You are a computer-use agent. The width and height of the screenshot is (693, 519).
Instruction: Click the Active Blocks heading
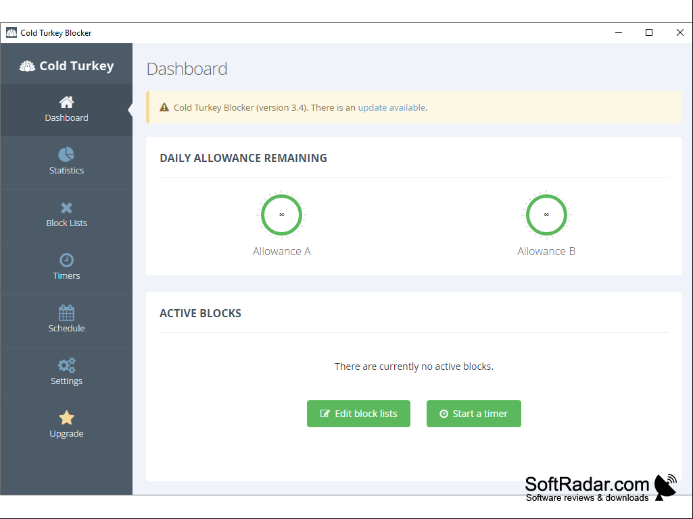[x=200, y=313]
